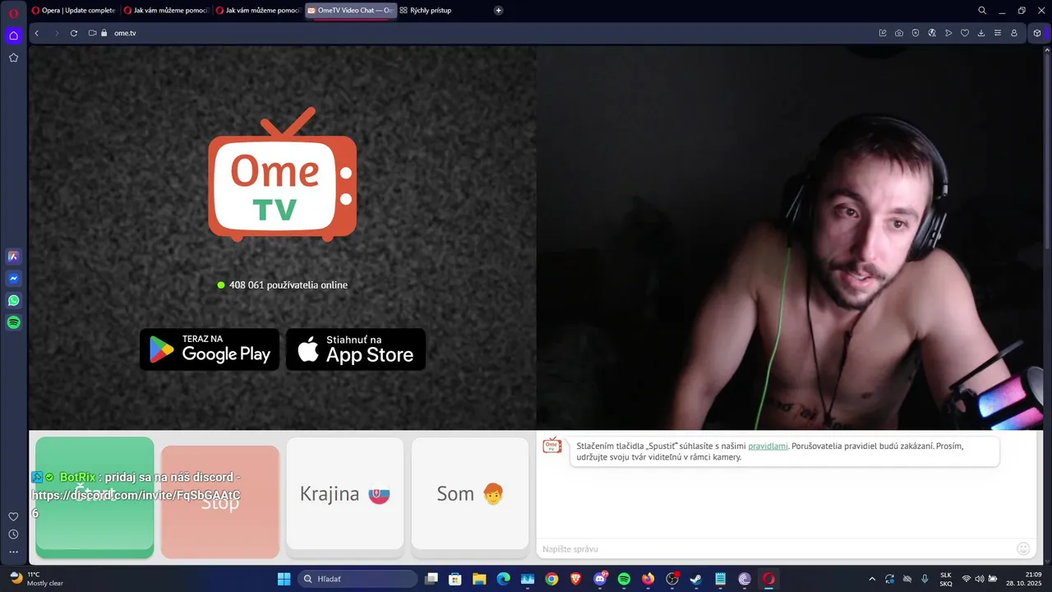Open the address bar padlock site info
The width and height of the screenshot is (1052, 592).
tap(104, 33)
